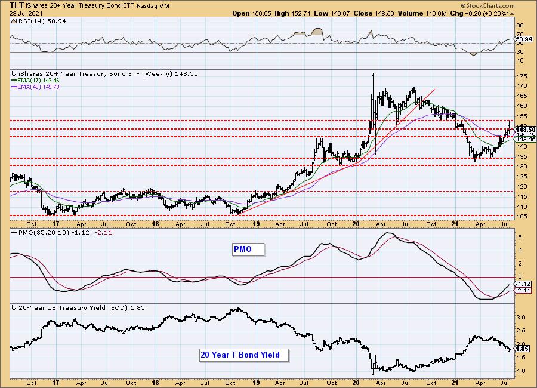Click the 6 label on the PMO axis
Image resolution: width=537 pixels, height=388 pixels.
tap(520, 238)
